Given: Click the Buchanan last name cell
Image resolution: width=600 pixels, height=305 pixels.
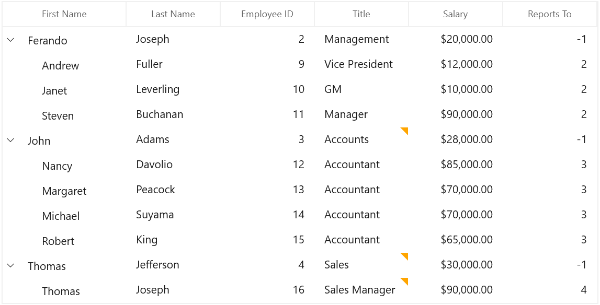Looking at the screenshot, I should pyautogui.click(x=173, y=114).
